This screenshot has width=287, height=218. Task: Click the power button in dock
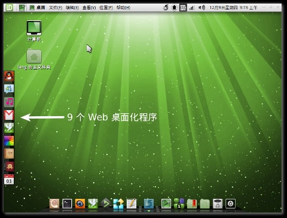click(x=230, y=204)
